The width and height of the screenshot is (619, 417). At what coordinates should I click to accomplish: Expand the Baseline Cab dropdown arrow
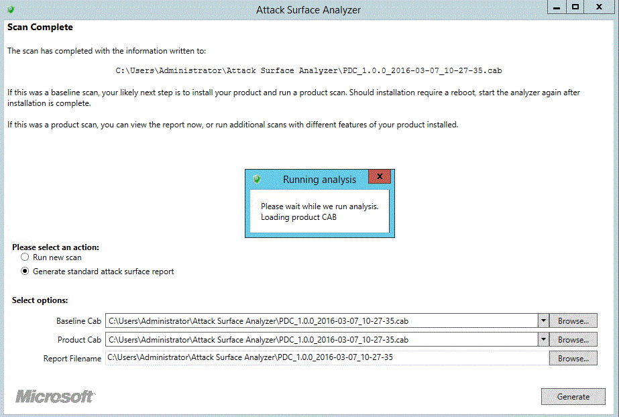543,321
